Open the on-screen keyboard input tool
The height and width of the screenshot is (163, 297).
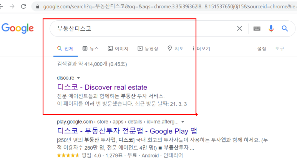[x=257, y=29]
